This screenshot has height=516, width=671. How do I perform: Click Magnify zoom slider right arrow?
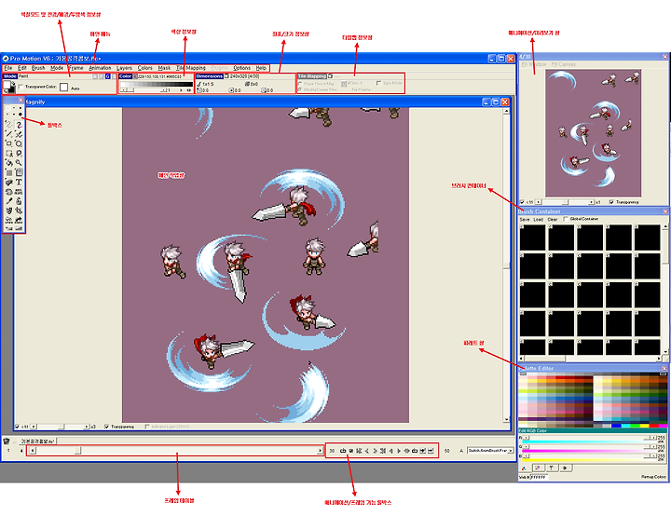[86, 427]
